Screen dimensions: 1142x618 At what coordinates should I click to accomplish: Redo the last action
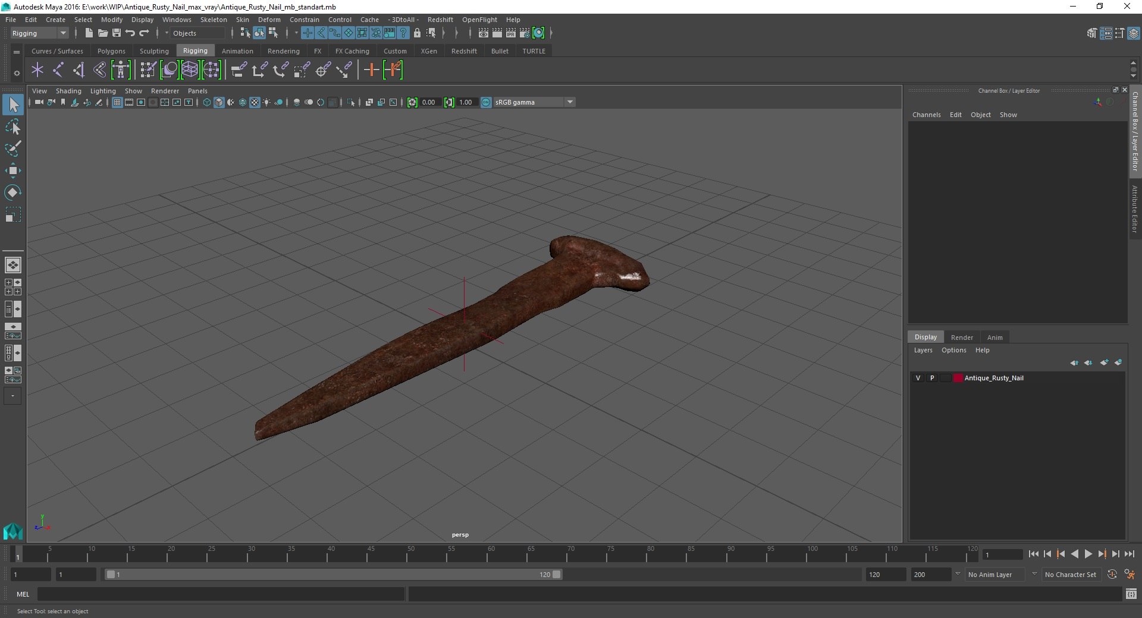tap(144, 33)
